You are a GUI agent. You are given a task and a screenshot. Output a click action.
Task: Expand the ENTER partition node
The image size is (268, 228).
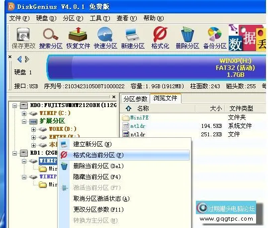pos(33,137)
